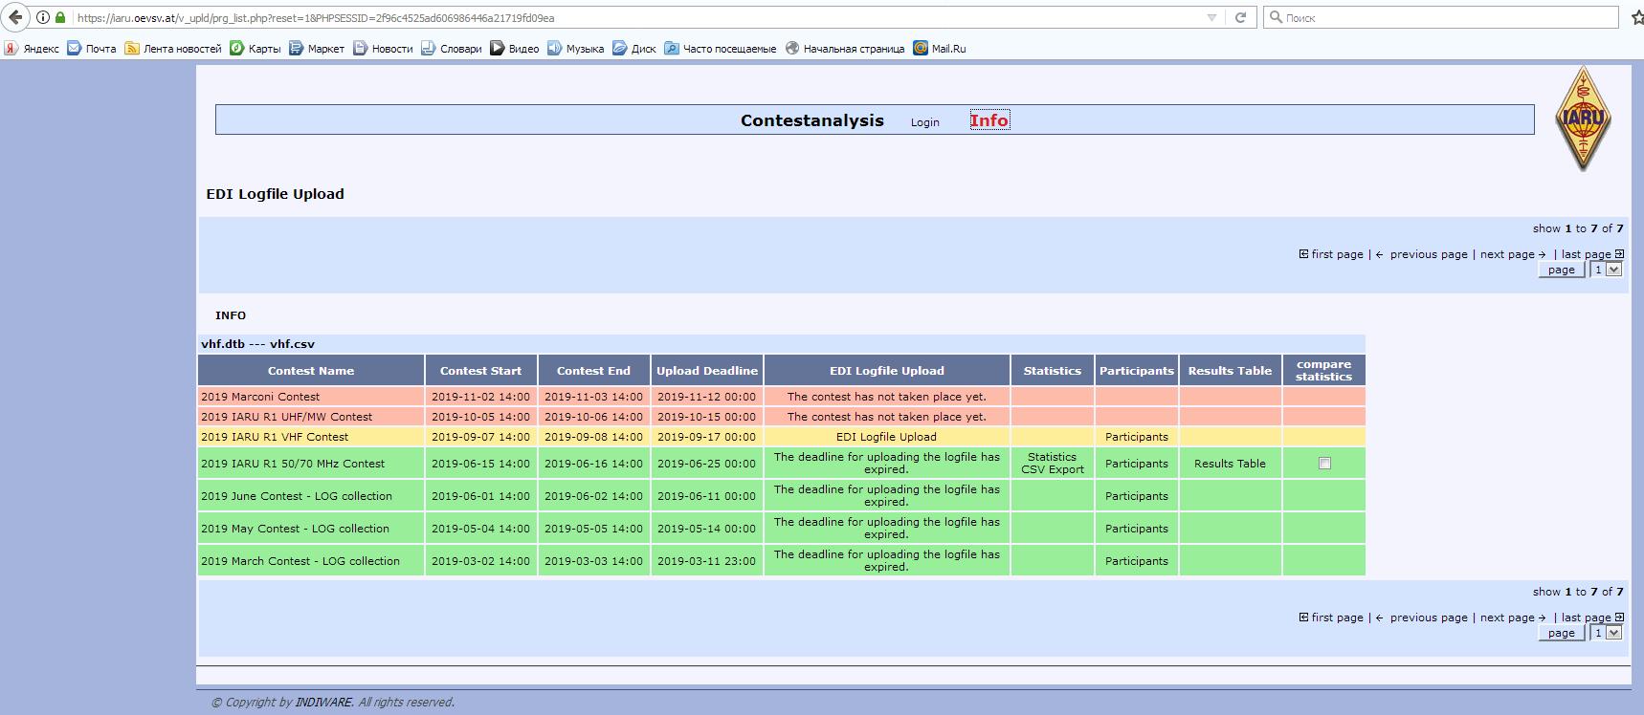The height and width of the screenshot is (715, 1644).
Task: Open the Info menu item
Action: pos(989,120)
